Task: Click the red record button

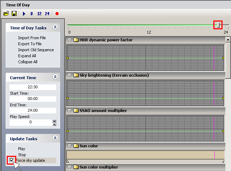Action: 57,14
